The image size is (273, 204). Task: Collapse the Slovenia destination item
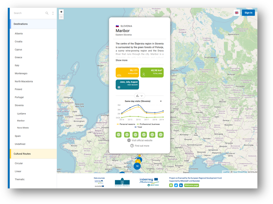pyautogui.click(x=19, y=105)
